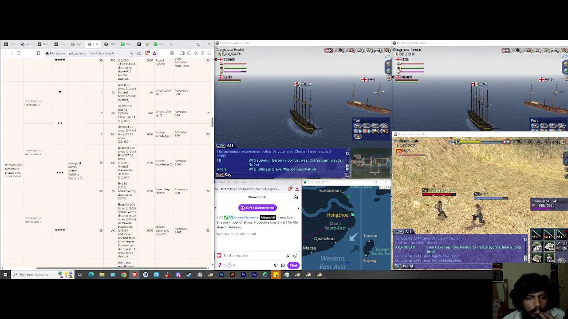
Task: Open a new browser tab with plus button
Action: [171, 44]
